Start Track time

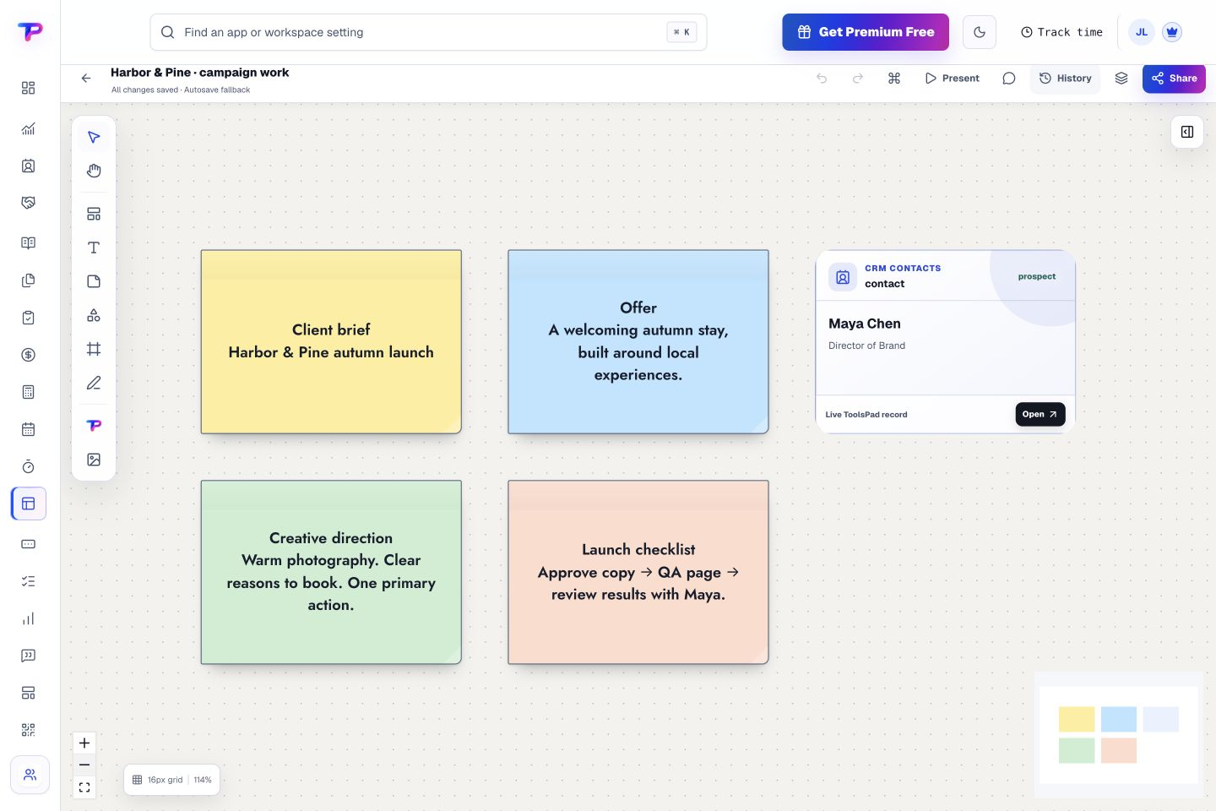[1061, 32]
